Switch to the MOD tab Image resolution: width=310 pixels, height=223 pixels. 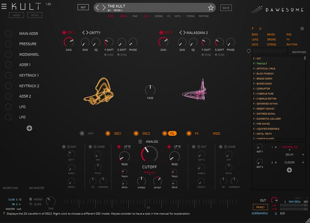click(216, 133)
